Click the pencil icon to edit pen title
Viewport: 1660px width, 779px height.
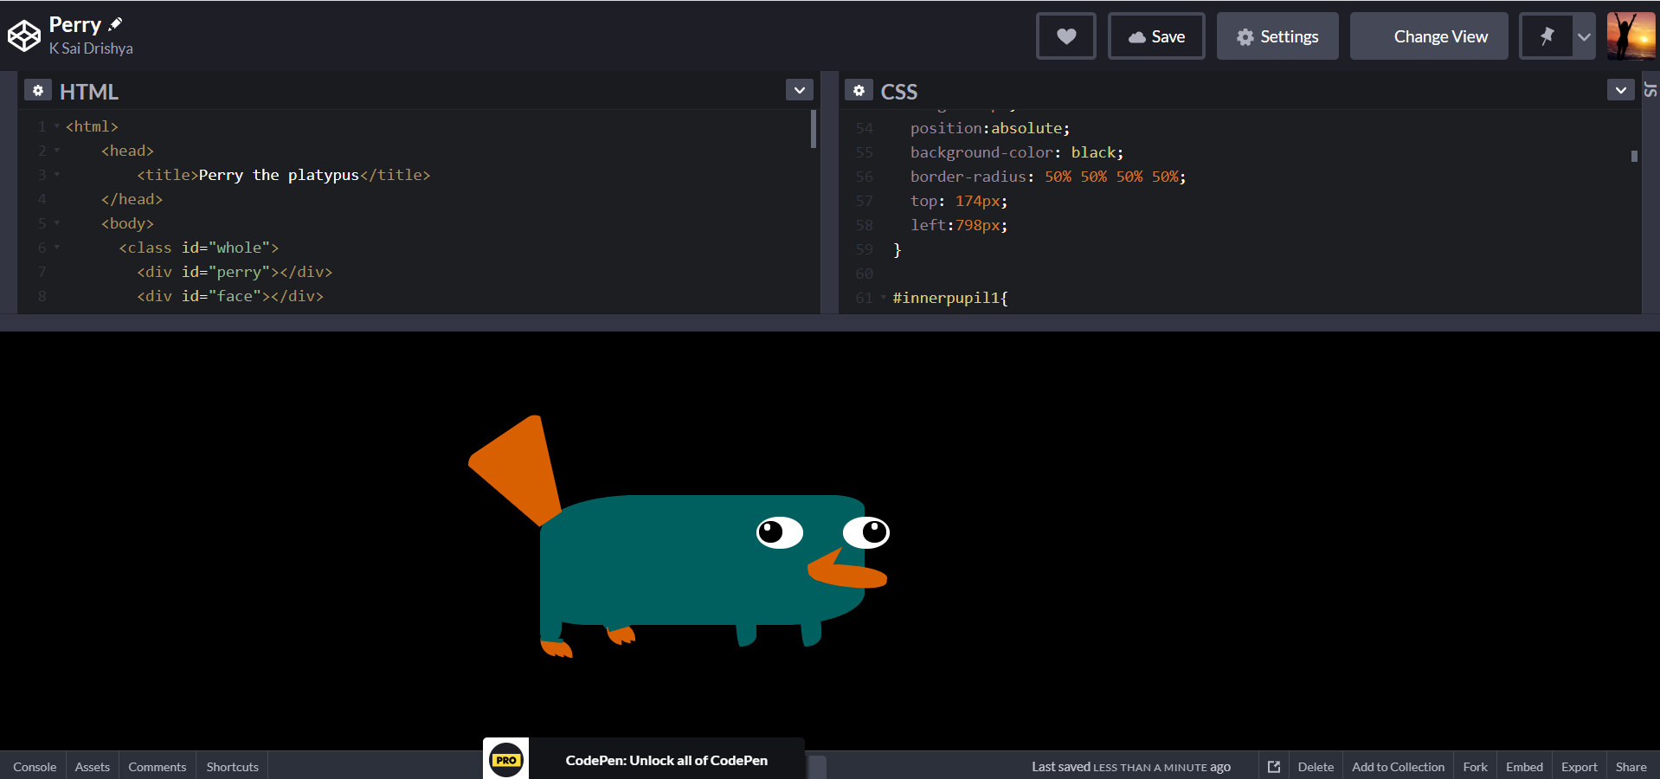point(113,23)
